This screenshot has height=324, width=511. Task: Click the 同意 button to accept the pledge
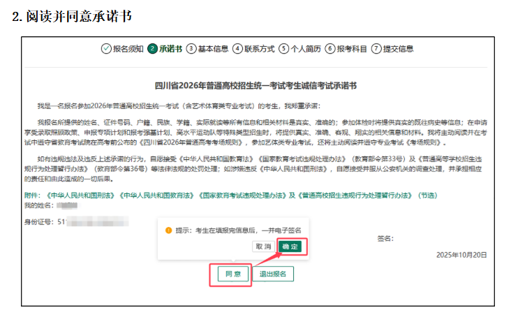[230, 273]
